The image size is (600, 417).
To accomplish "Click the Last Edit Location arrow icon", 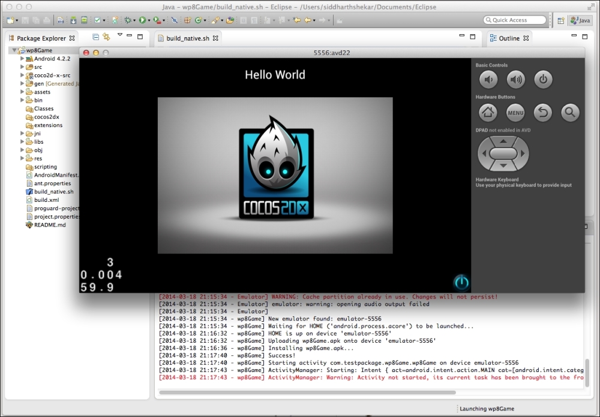I will pos(296,20).
